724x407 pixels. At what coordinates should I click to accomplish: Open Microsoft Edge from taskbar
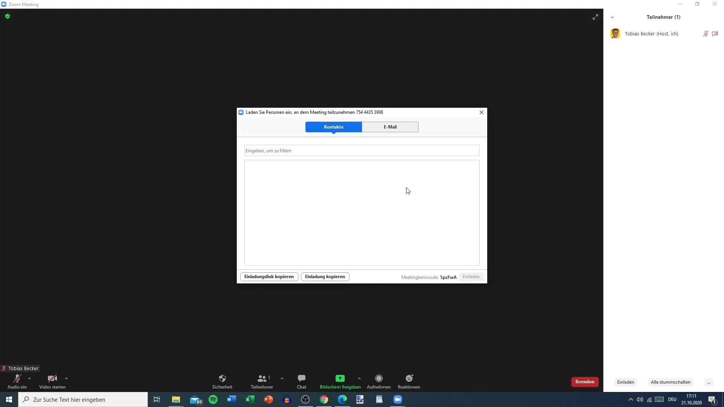[342, 399]
